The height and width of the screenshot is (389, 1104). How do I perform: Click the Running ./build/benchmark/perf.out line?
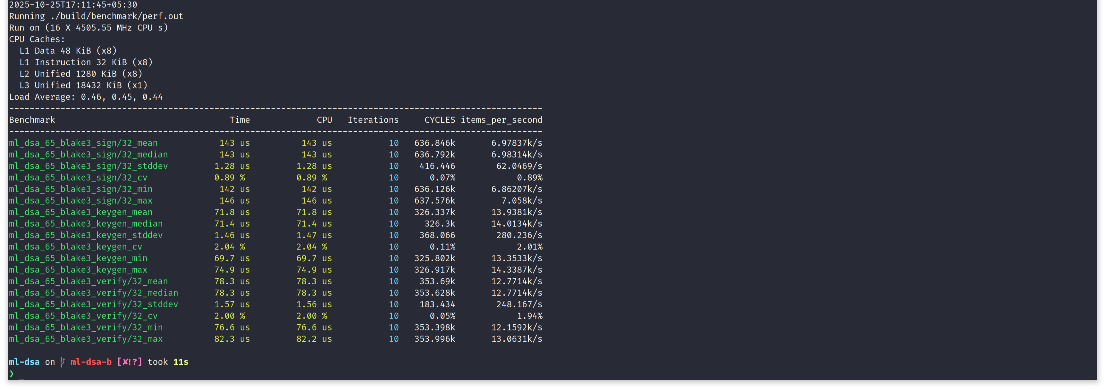[x=96, y=17]
